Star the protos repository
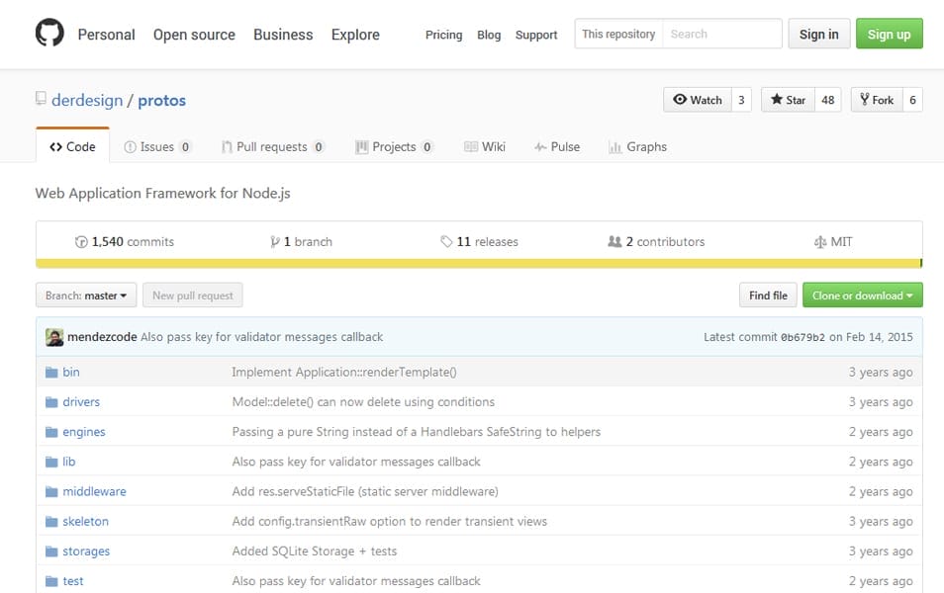The image size is (944, 593). click(x=788, y=100)
